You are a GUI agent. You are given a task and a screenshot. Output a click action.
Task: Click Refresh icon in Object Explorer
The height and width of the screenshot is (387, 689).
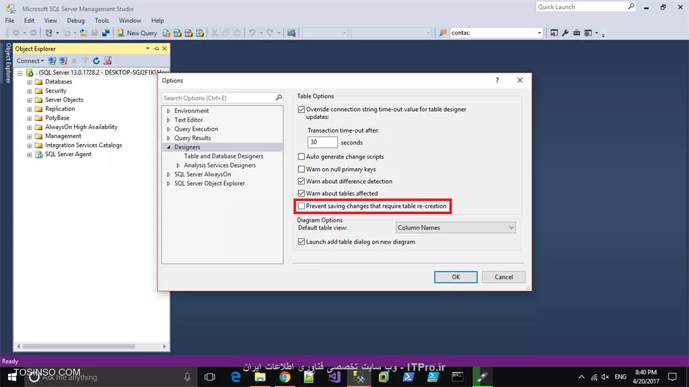(x=96, y=61)
